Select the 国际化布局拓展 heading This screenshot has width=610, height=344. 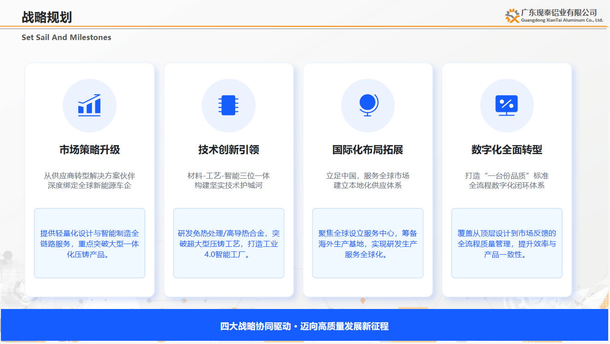[x=368, y=150]
